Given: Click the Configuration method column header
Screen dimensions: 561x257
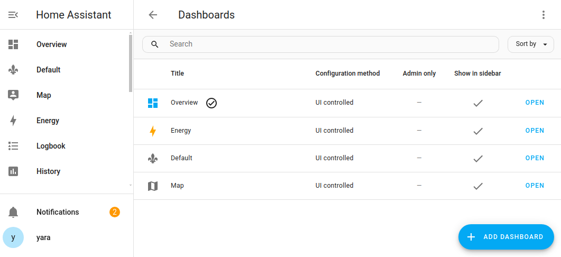Looking at the screenshot, I should point(348,74).
